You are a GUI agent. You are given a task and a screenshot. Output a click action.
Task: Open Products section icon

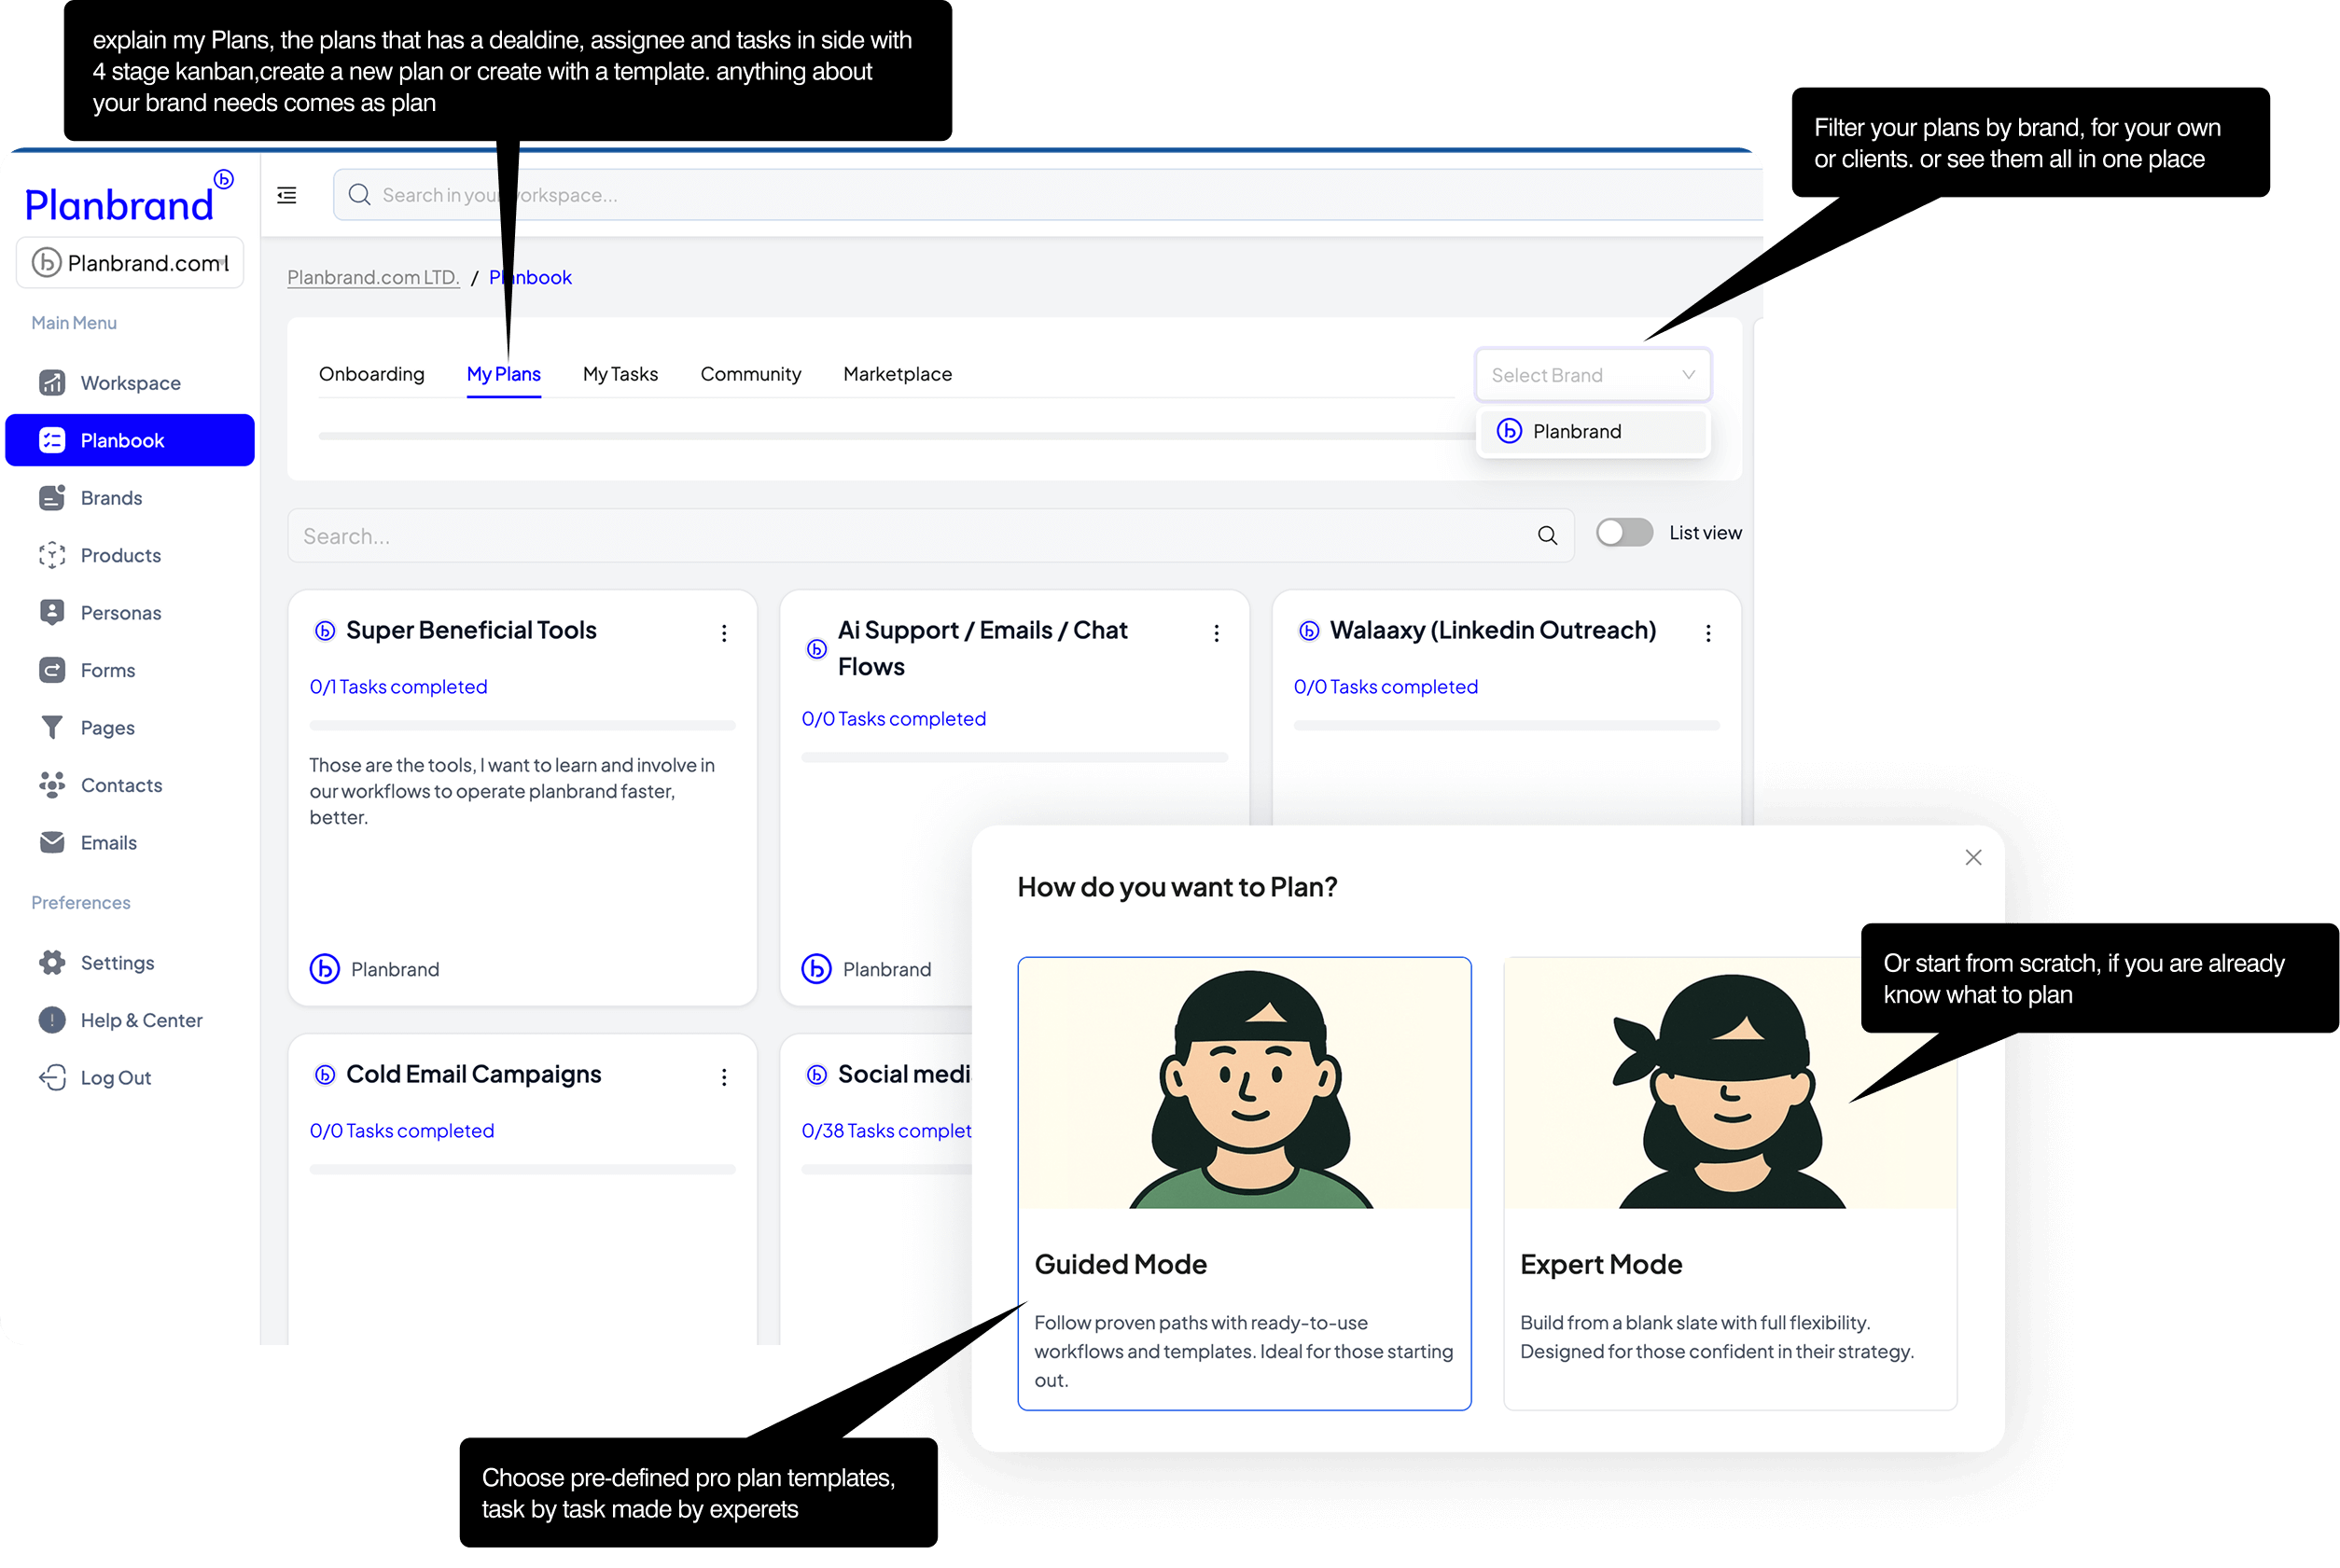(52, 555)
